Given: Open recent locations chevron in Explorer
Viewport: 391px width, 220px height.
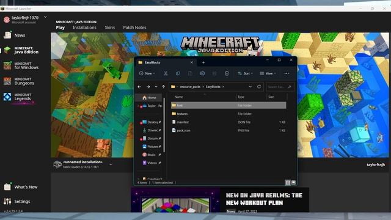Looking at the screenshot, I should [x=156, y=87].
